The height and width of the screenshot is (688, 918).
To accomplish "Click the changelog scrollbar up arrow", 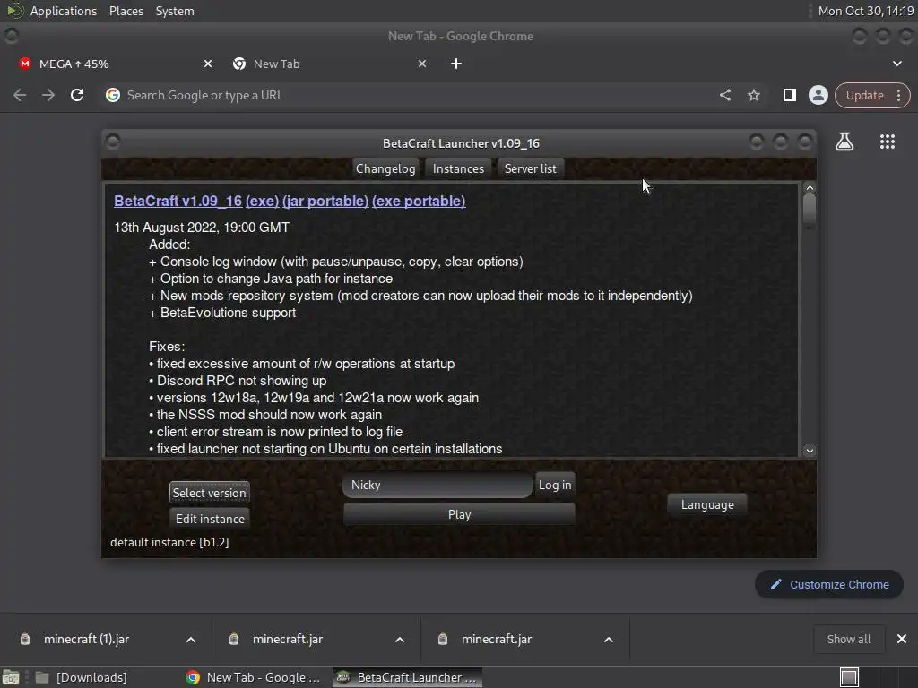I will [810, 188].
